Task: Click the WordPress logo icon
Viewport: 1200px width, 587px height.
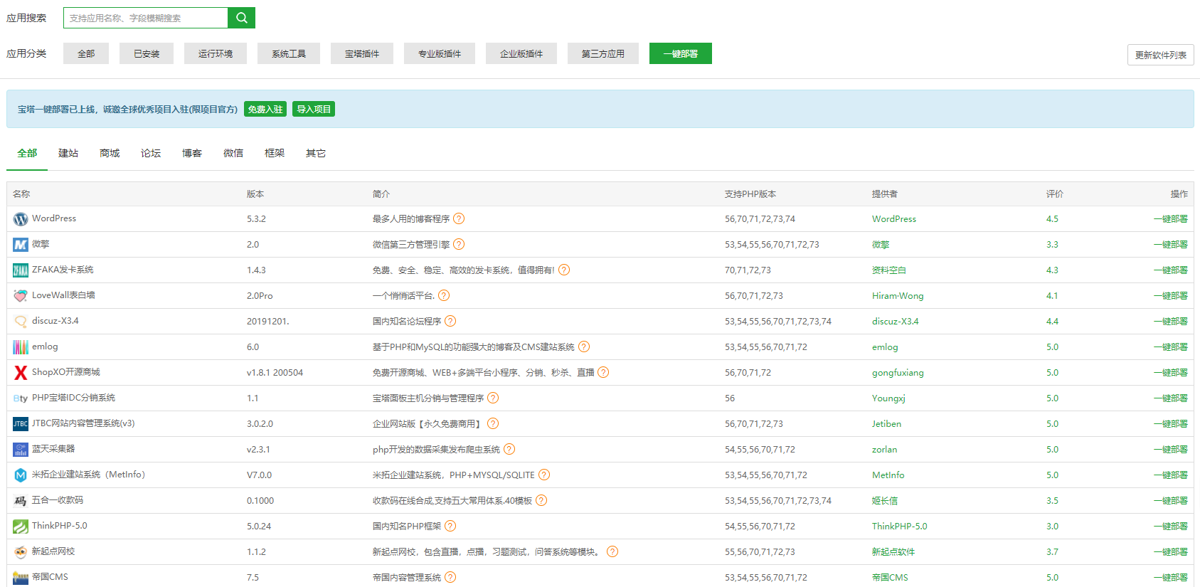Action: (21, 219)
